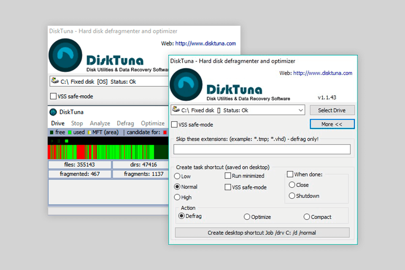Select Optimize action radio button
The height and width of the screenshot is (270, 405).
click(x=247, y=217)
